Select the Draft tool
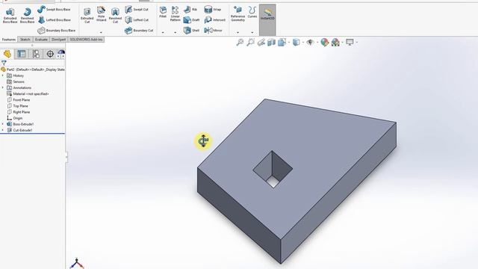478x269 pixels. click(191, 20)
